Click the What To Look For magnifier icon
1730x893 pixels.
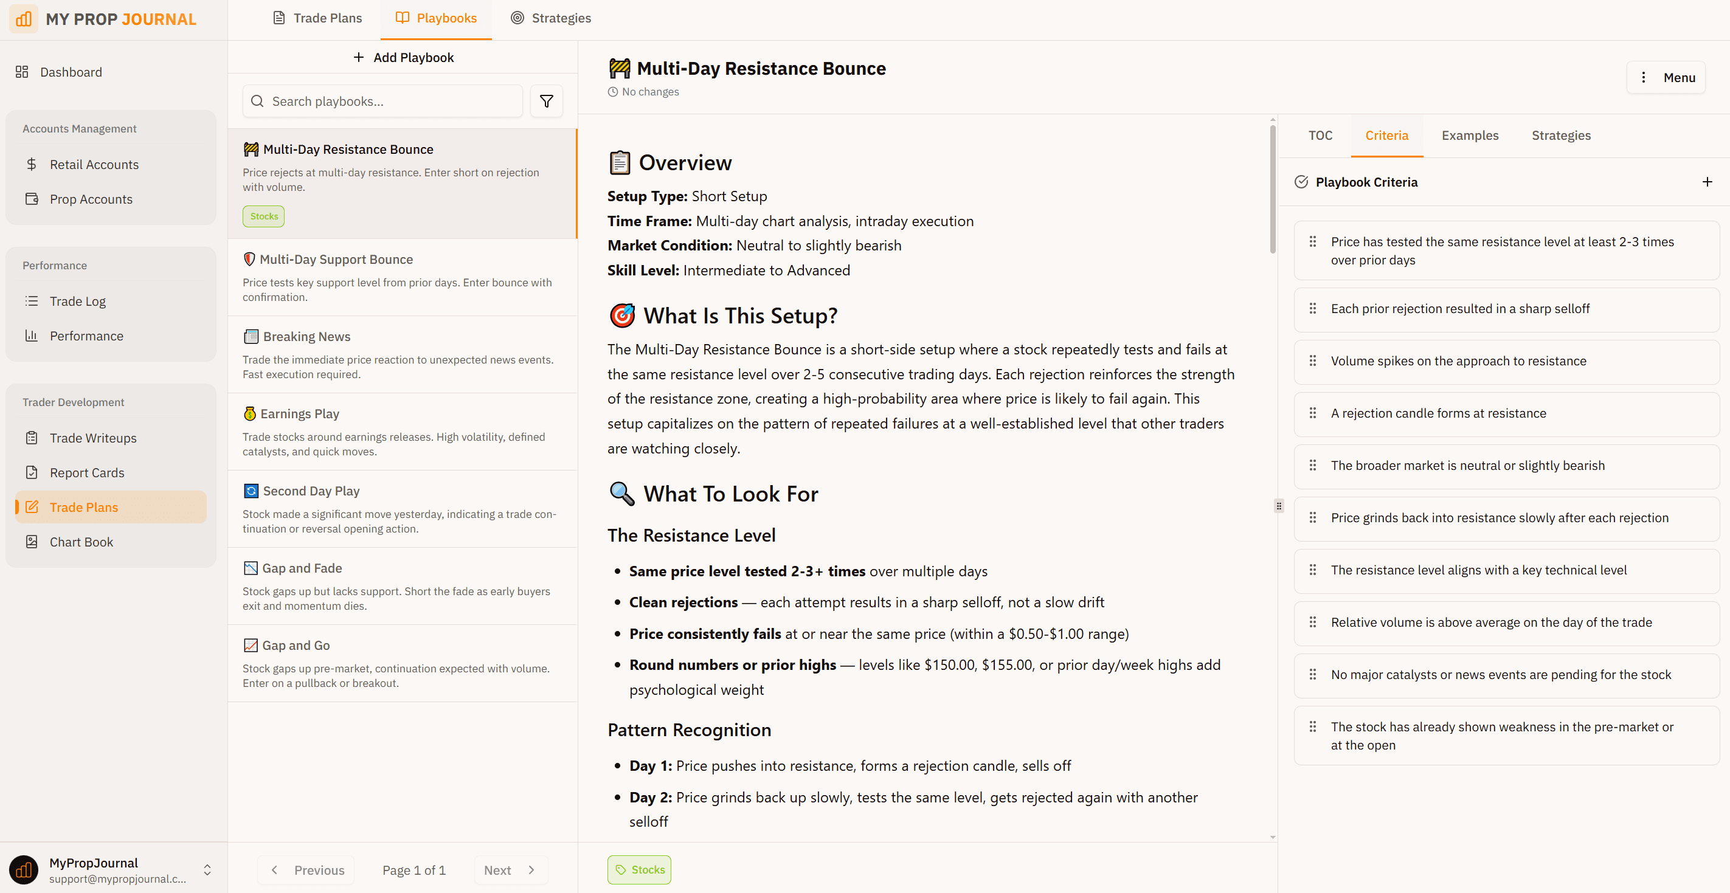622,494
